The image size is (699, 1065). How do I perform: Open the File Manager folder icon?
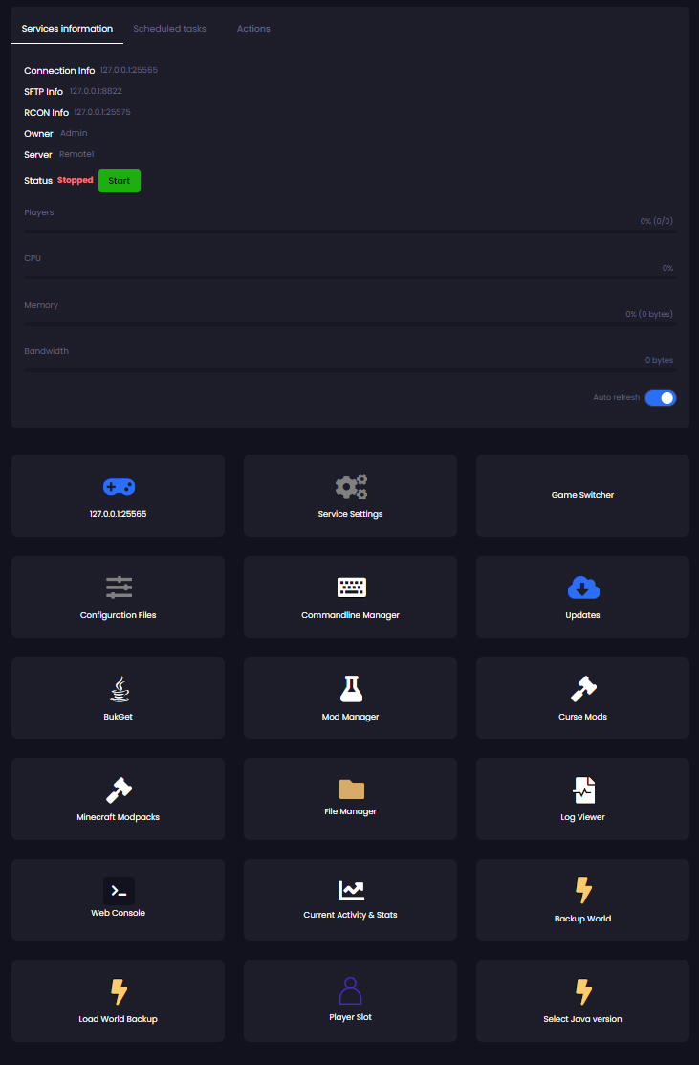coord(351,788)
